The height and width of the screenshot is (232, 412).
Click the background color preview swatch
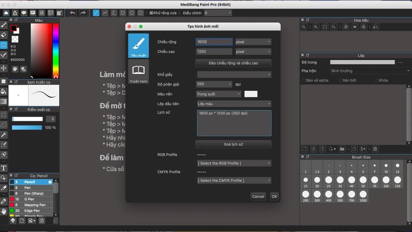tap(251, 94)
